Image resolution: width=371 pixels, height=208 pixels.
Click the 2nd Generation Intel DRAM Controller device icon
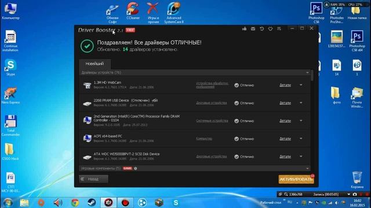pos(88,120)
